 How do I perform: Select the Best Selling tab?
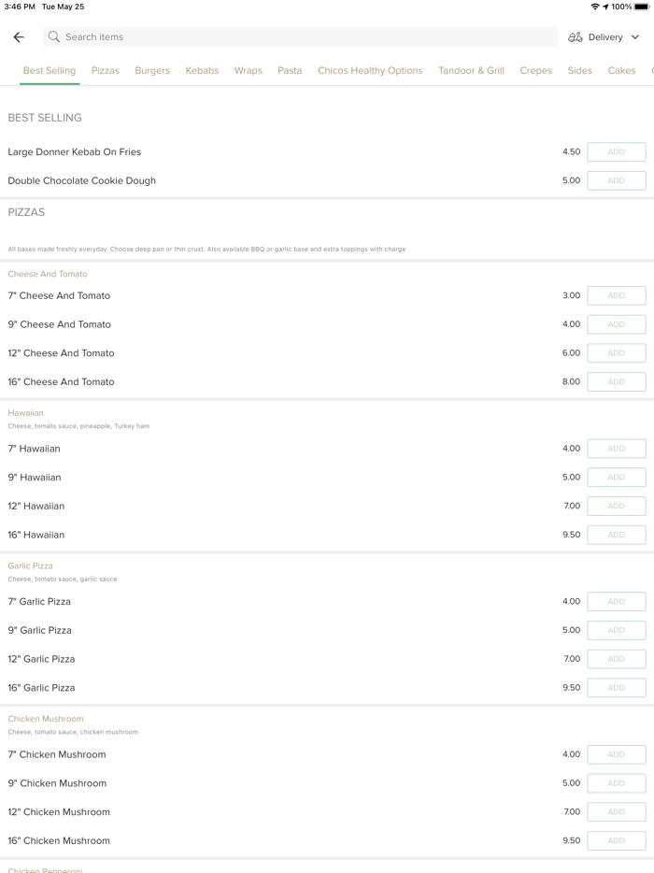coord(50,71)
